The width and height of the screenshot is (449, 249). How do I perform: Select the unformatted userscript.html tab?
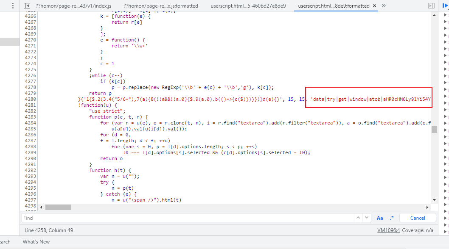(x=248, y=6)
